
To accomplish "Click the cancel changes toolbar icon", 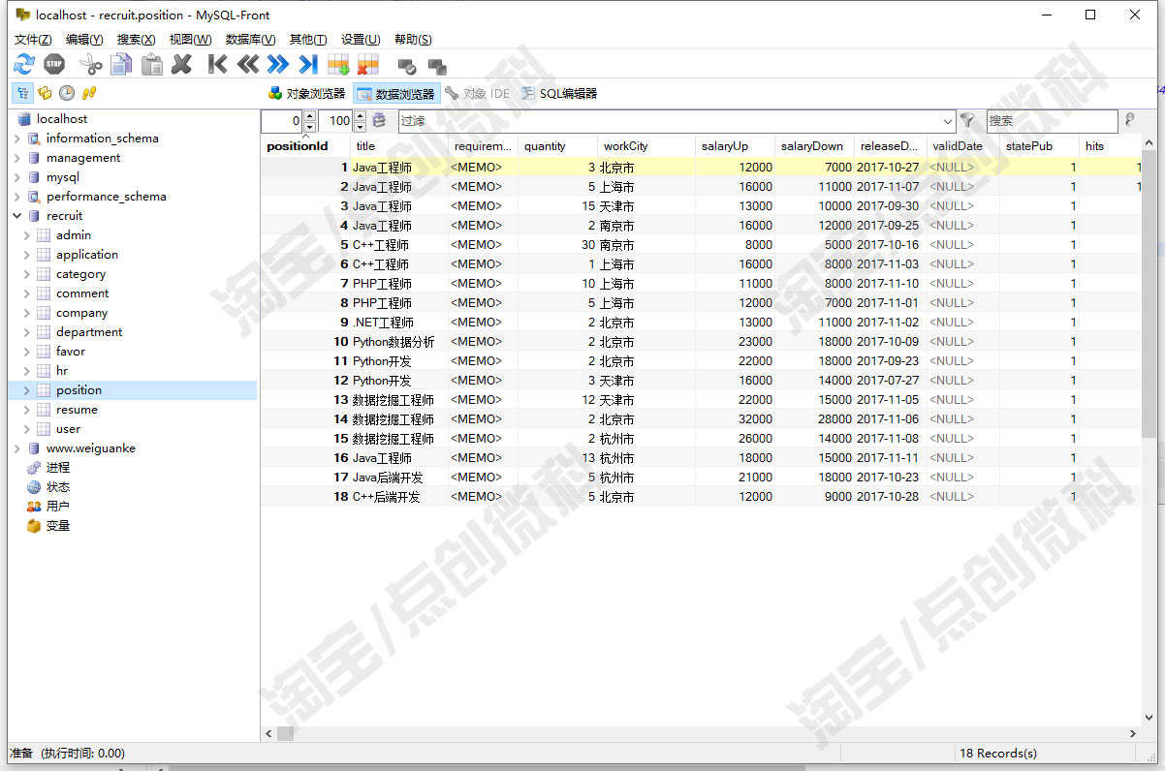I will (x=437, y=66).
